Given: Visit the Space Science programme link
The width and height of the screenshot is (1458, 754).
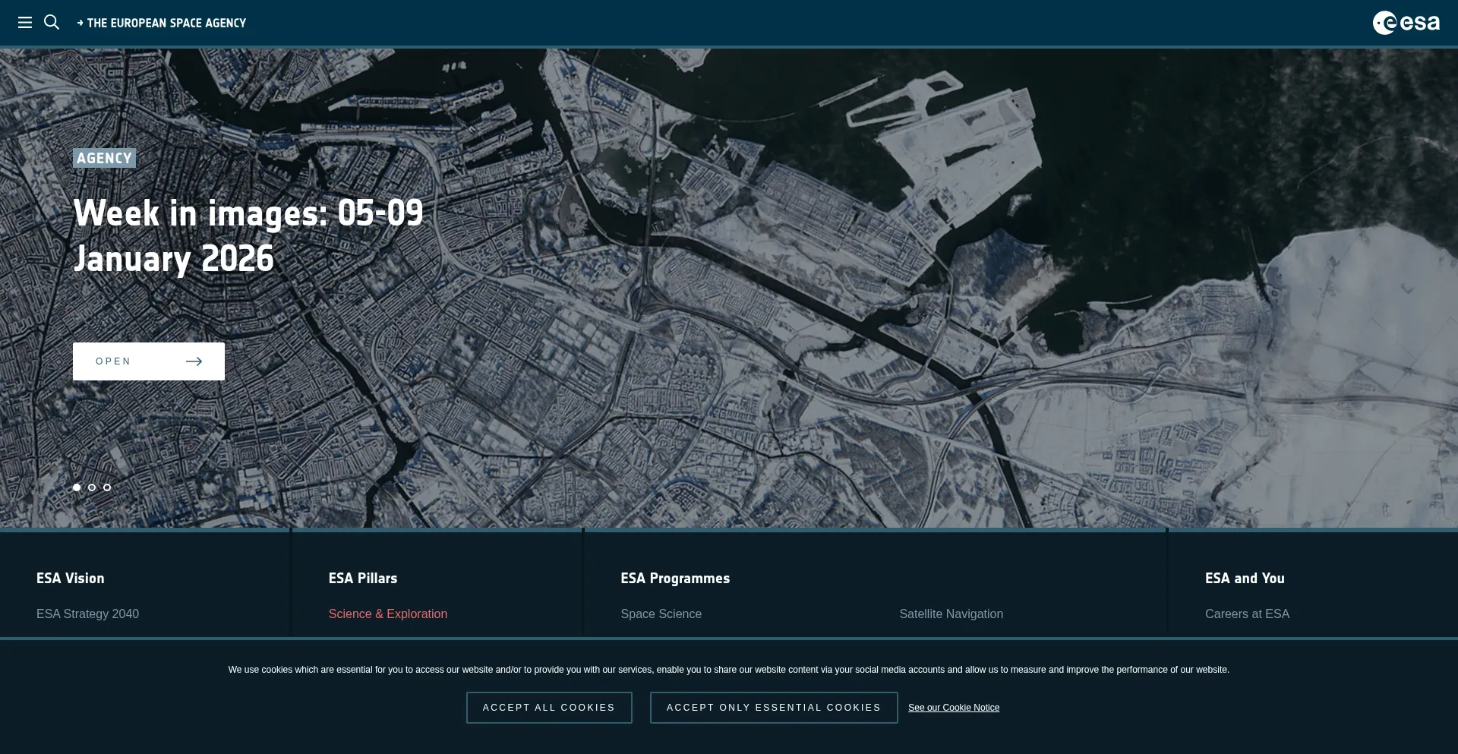Looking at the screenshot, I should pos(661,614).
